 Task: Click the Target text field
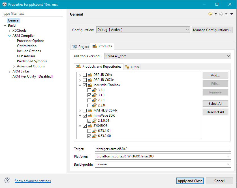click(x=163, y=149)
